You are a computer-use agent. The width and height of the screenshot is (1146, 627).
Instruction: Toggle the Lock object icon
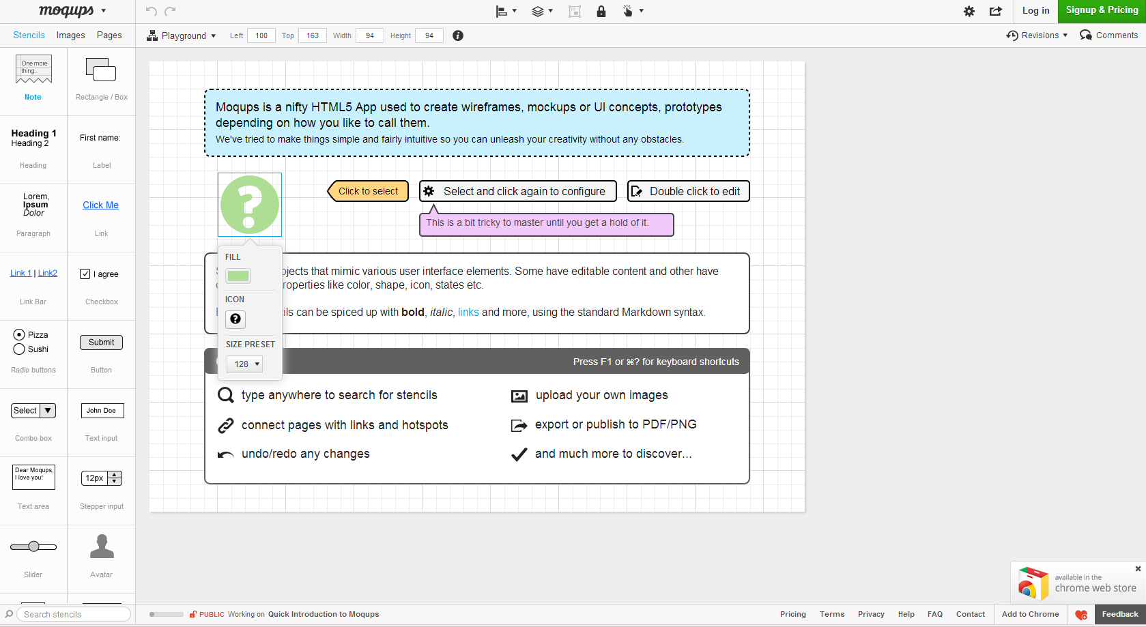[601, 11]
